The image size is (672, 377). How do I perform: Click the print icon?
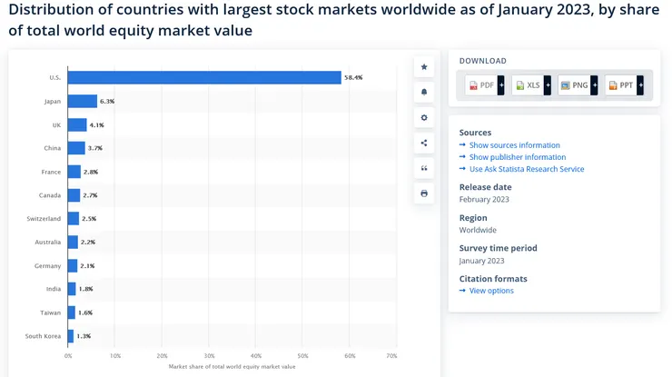[424, 193]
